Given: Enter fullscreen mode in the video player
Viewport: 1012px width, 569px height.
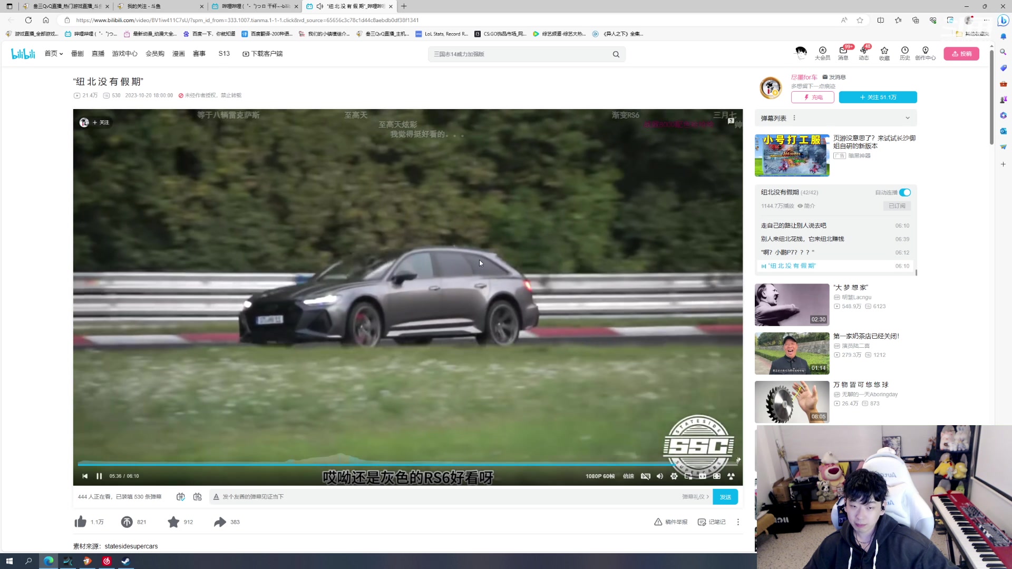Looking at the screenshot, I should pyautogui.click(x=731, y=476).
